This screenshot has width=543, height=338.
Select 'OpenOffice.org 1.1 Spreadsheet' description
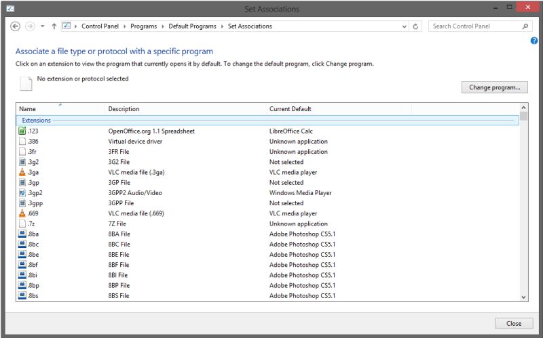(x=151, y=131)
